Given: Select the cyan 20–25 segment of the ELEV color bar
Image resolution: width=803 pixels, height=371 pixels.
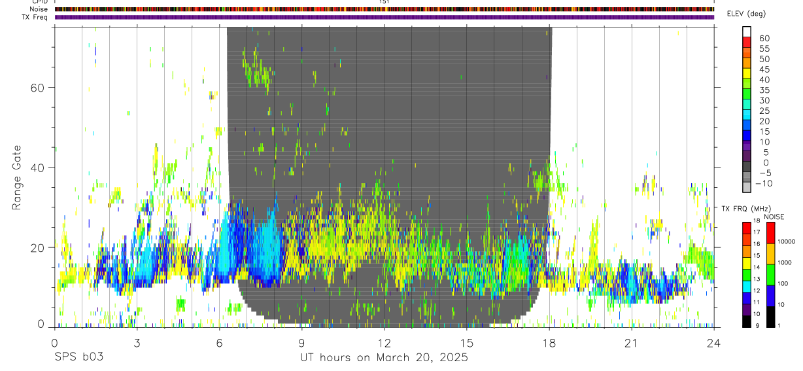Looking at the screenshot, I should click(x=747, y=116).
